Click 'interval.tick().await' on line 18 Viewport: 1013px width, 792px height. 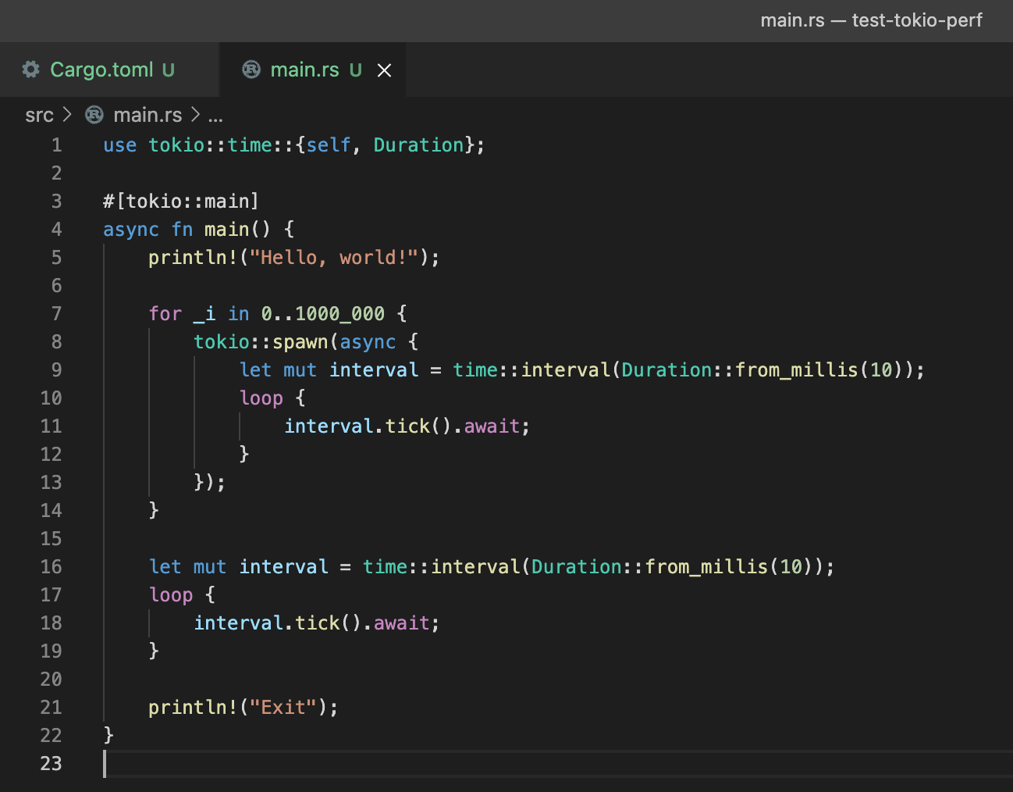coord(312,623)
